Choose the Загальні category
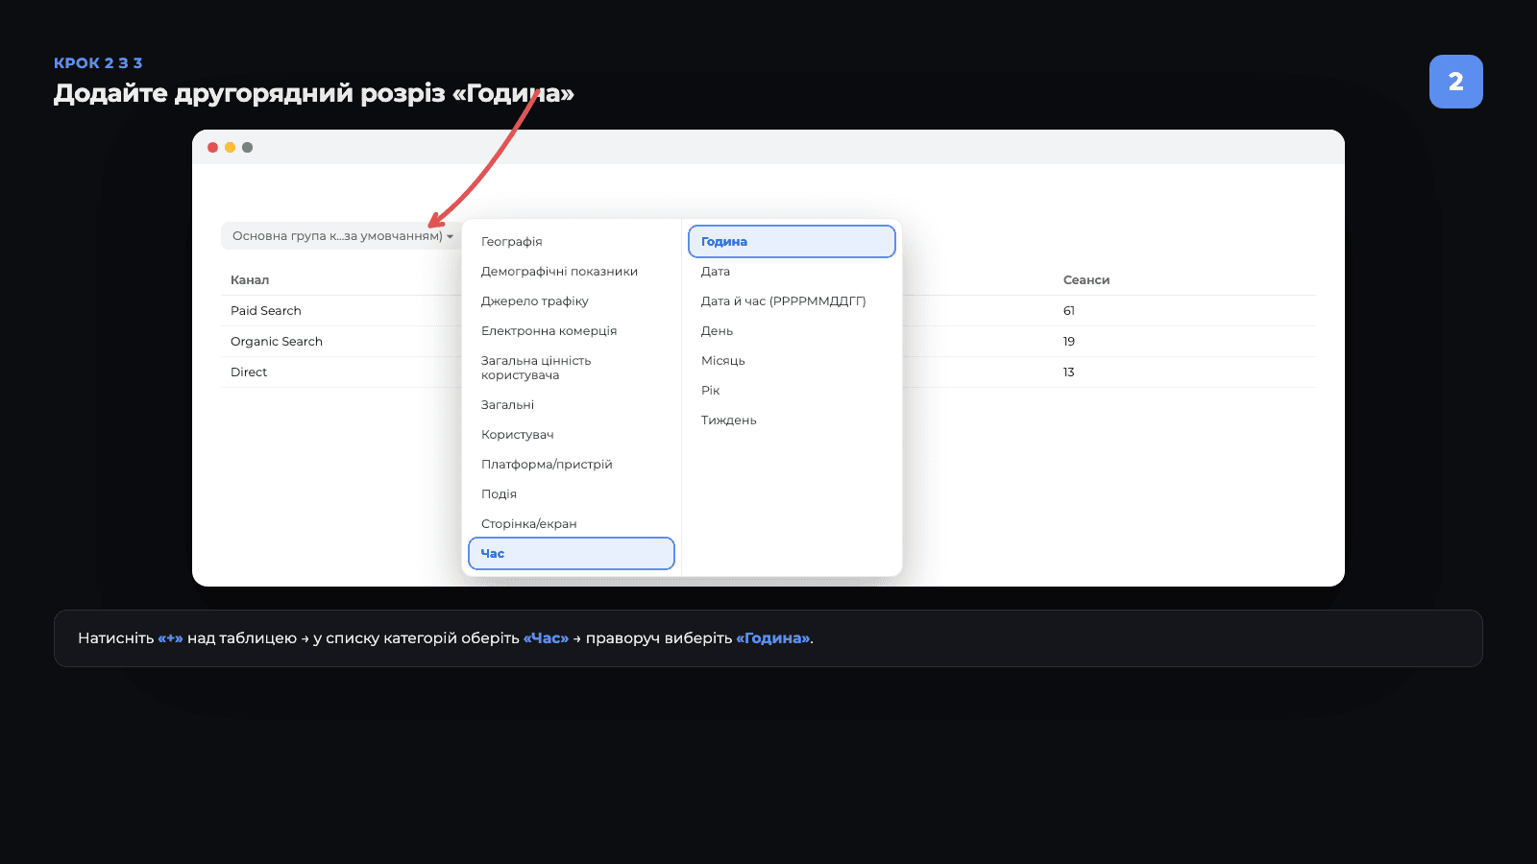This screenshot has height=864, width=1537. pos(507,405)
